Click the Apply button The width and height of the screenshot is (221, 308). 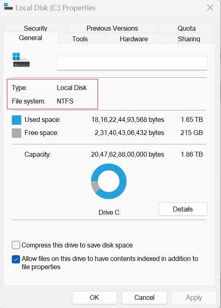[194, 297]
